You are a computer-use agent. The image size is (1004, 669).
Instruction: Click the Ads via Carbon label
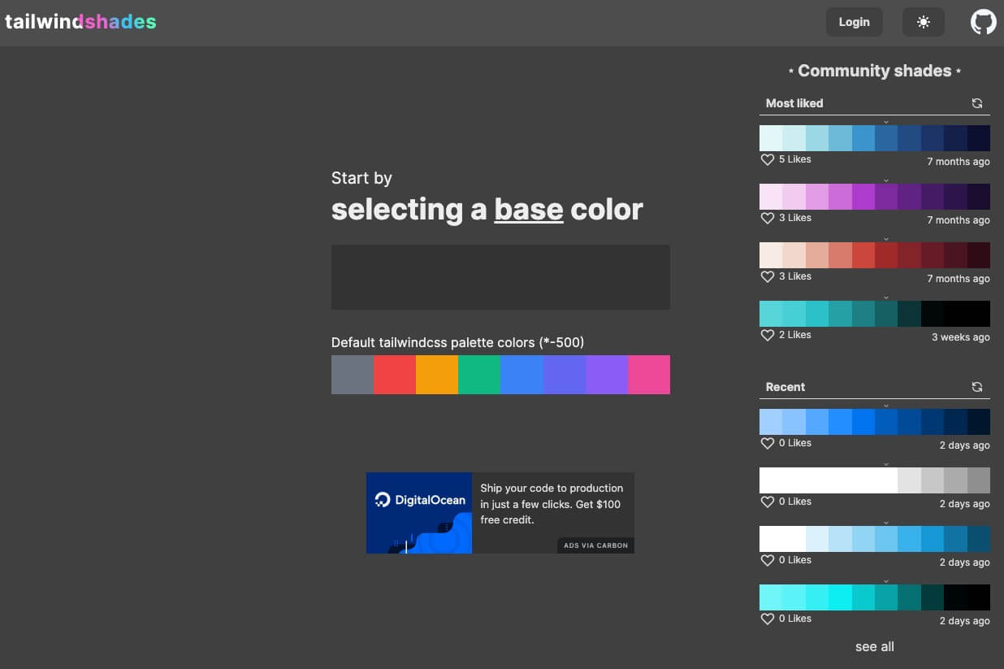coord(596,545)
